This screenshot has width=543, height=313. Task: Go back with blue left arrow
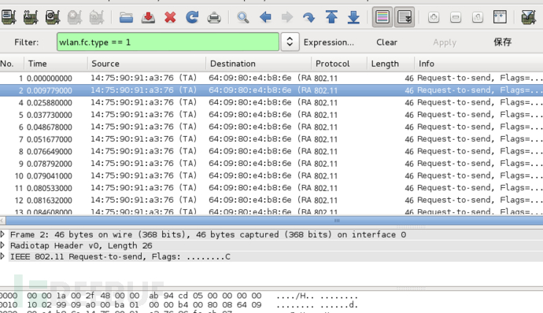pyautogui.click(x=265, y=17)
